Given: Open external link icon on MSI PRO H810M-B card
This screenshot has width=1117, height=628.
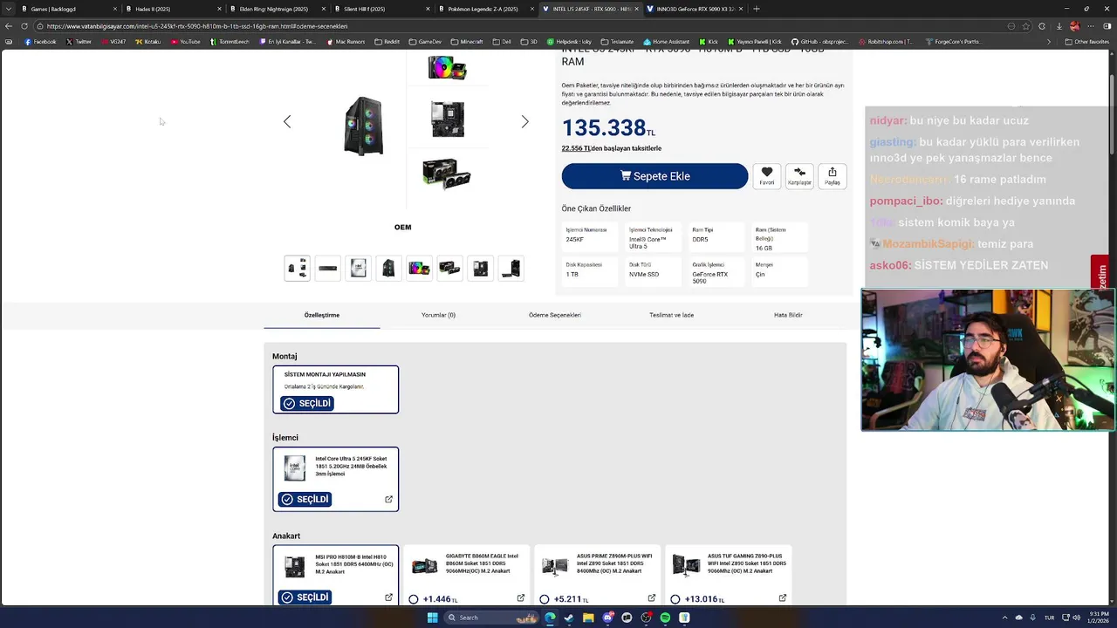Looking at the screenshot, I should click(x=389, y=597).
